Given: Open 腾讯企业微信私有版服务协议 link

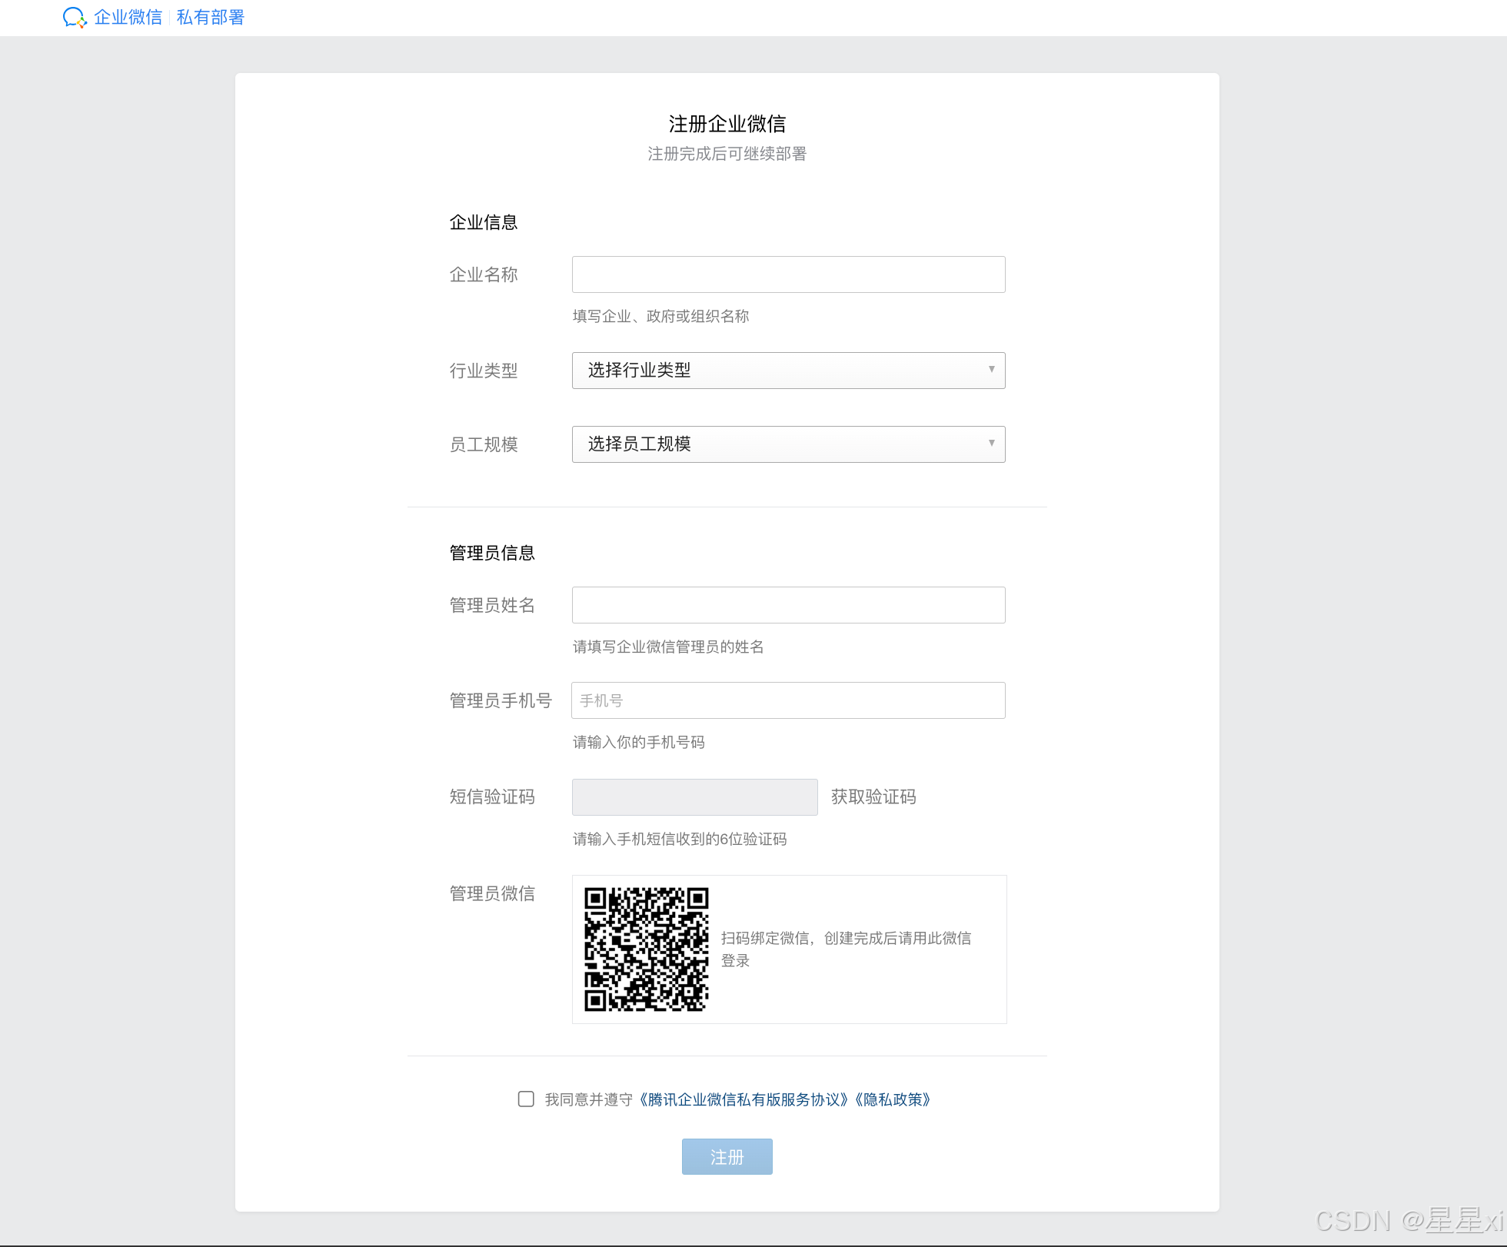Looking at the screenshot, I should pos(744,1100).
